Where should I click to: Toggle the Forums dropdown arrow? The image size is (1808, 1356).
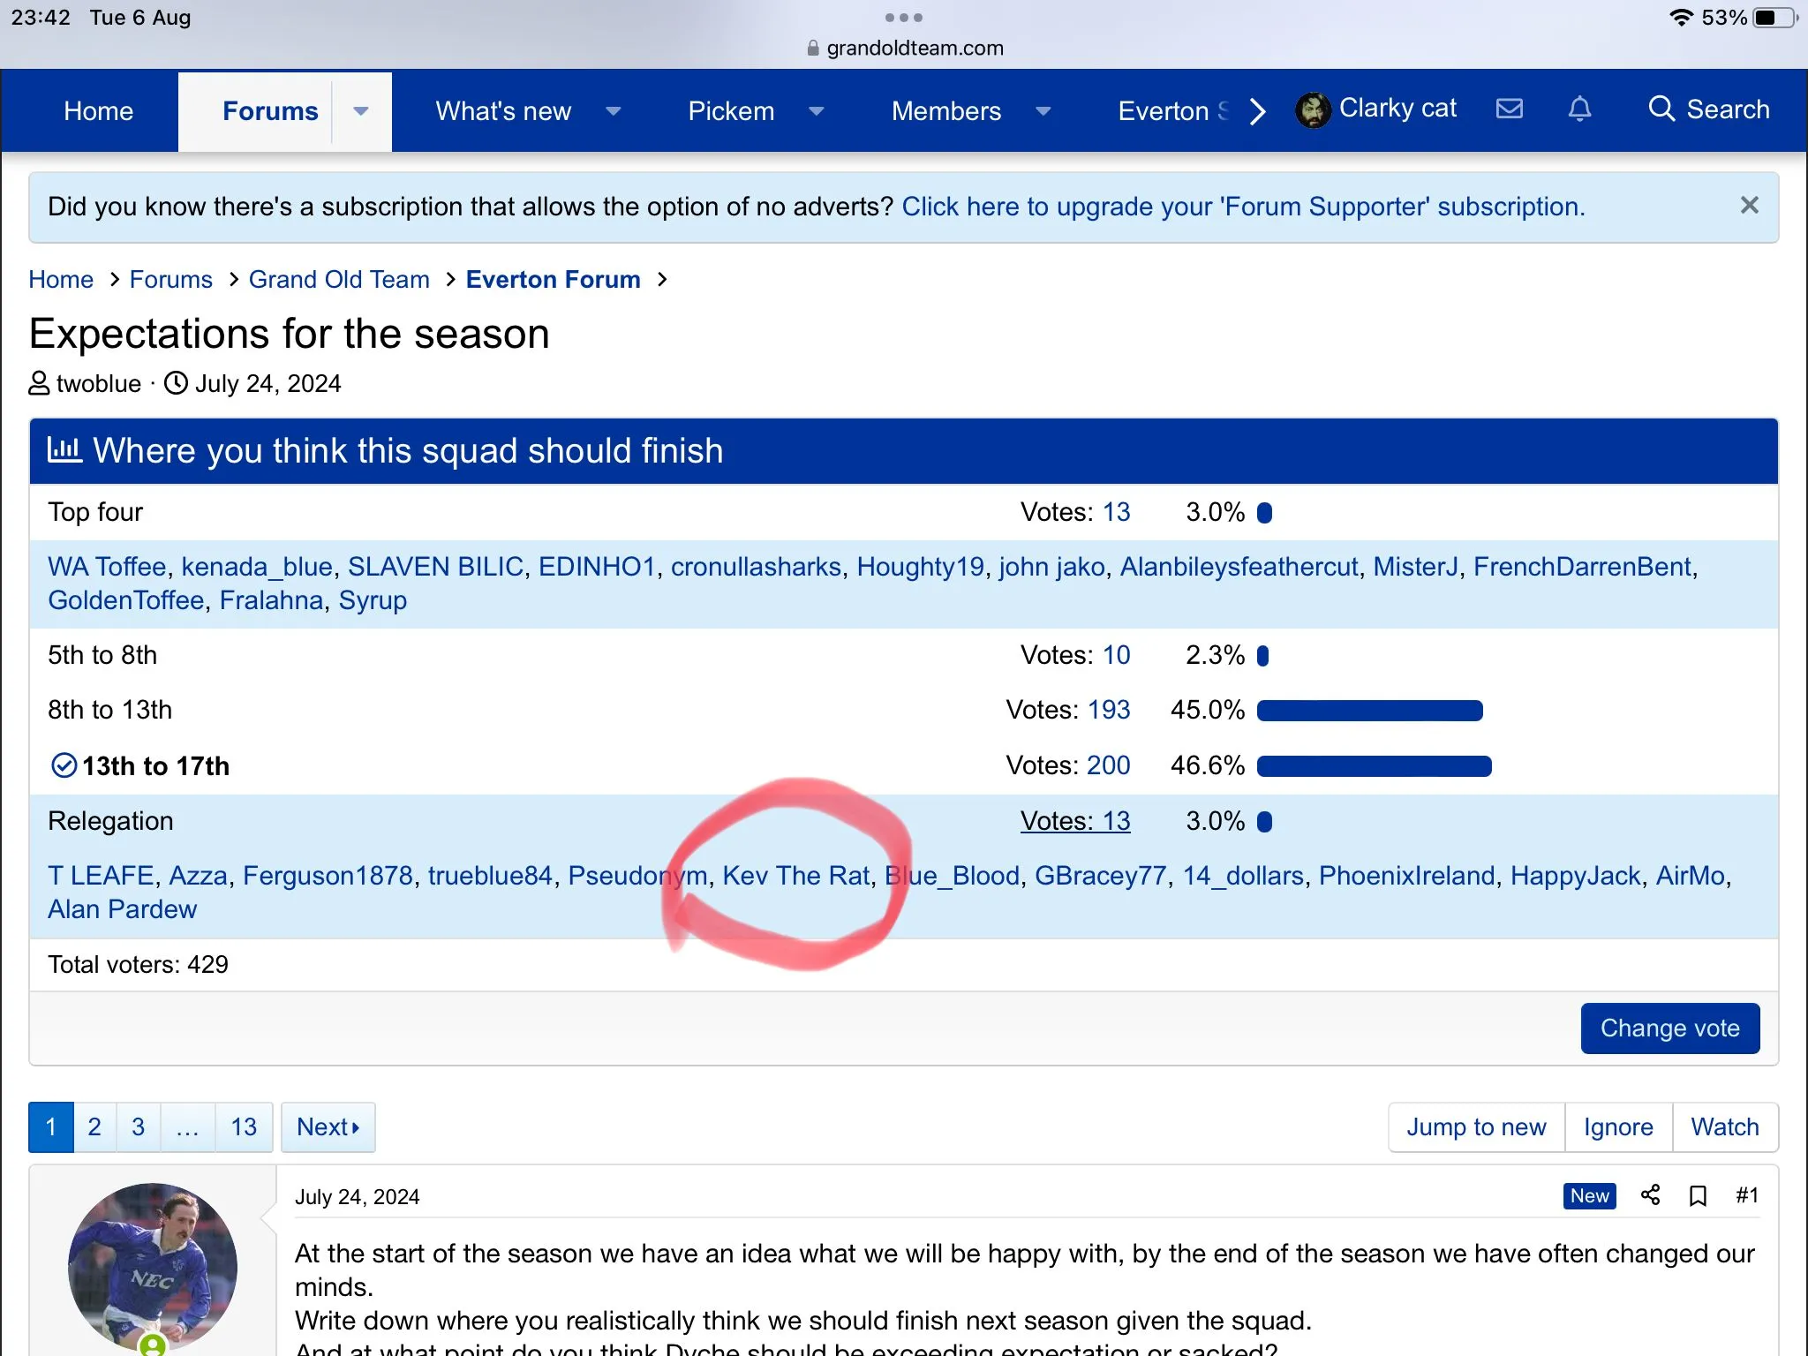click(x=362, y=109)
